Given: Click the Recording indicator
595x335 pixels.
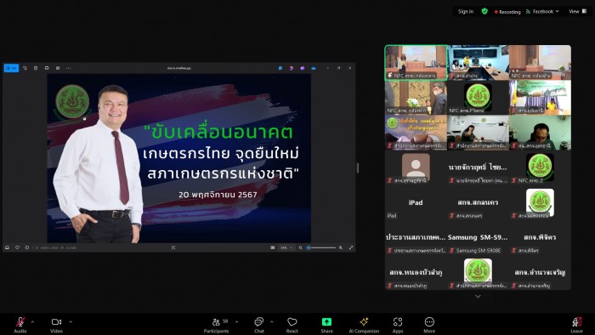Looking at the screenshot, I should point(507,12).
